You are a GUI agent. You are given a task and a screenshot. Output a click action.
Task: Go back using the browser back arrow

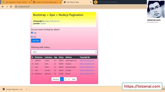pyautogui.click(x=3, y=7)
